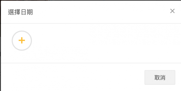Open the date adder via the plus symbol
181x91 pixels.
(x=22, y=40)
